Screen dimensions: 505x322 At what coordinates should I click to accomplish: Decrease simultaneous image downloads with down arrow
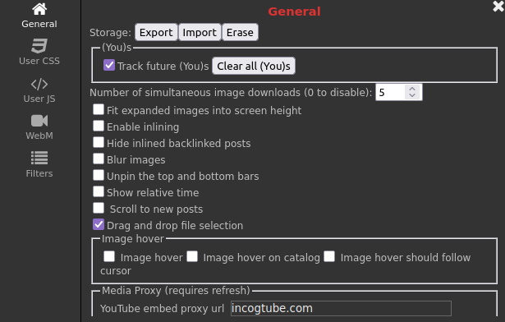(412, 95)
